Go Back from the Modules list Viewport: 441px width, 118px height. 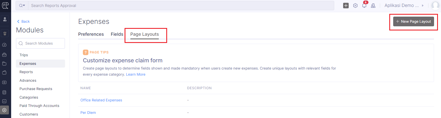point(23,21)
